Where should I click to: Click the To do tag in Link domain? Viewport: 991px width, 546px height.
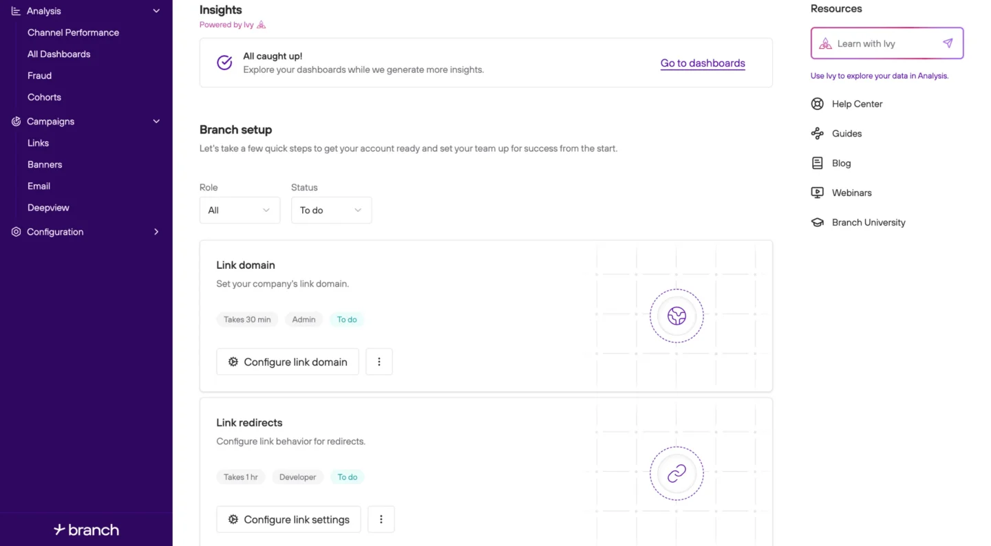tap(347, 319)
